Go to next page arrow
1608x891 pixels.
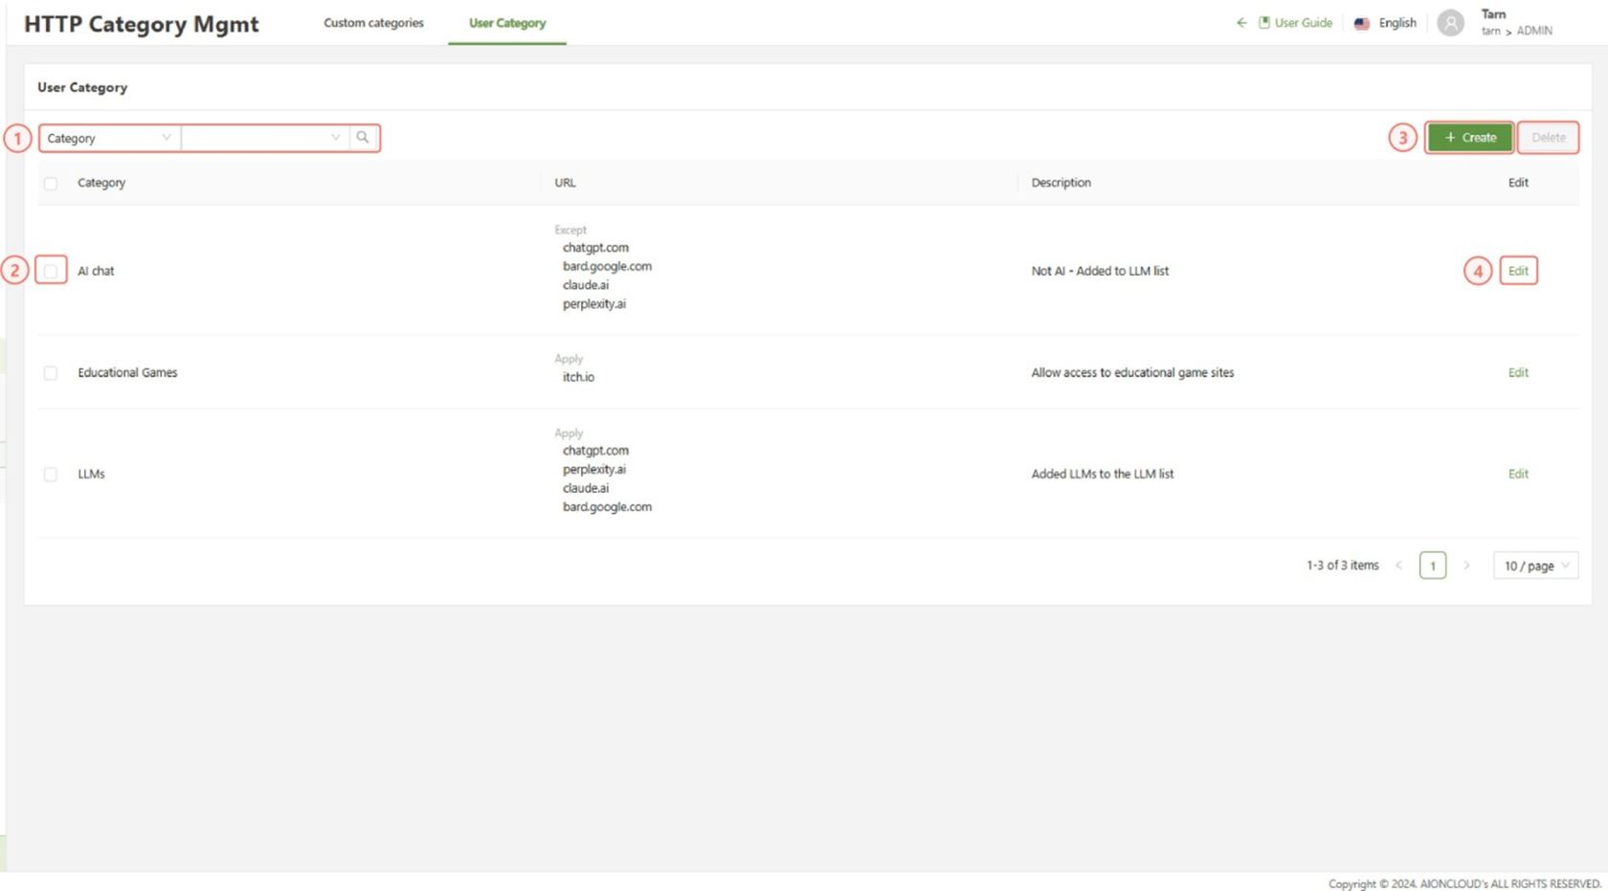click(x=1466, y=566)
